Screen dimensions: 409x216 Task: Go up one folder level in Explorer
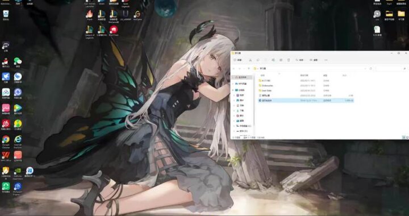coord(249,69)
